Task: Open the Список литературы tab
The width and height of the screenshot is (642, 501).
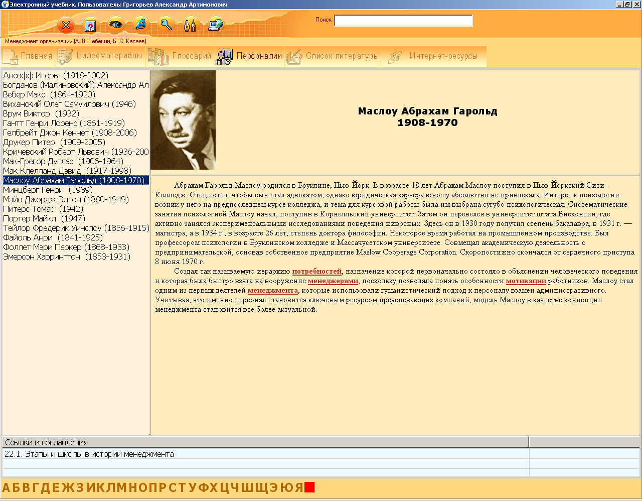Action: coord(333,56)
